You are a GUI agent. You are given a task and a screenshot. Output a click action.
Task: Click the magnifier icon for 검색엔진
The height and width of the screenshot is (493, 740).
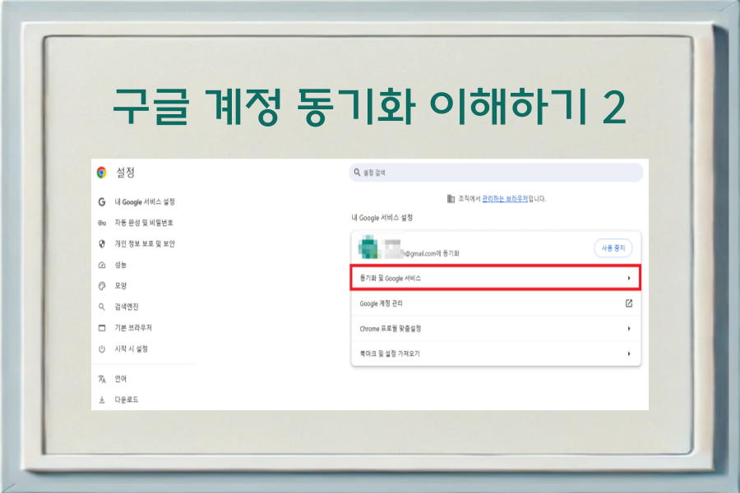[101, 307]
